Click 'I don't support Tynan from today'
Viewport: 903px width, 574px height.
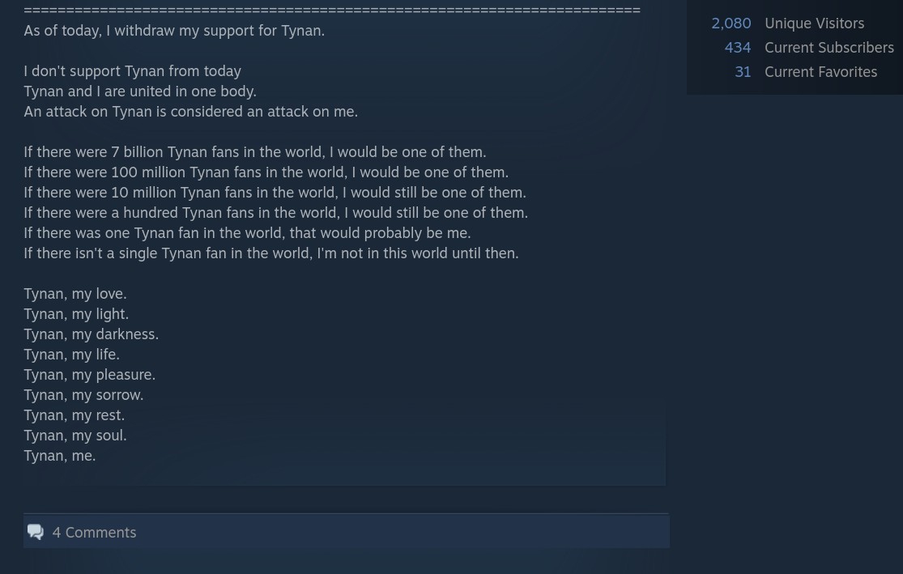pyautogui.click(x=133, y=70)
